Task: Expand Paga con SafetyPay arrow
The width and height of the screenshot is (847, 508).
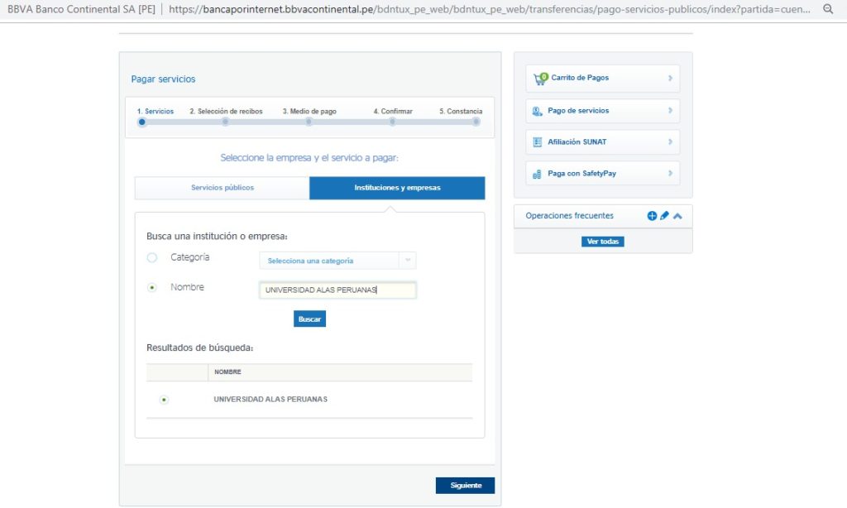Action: coord(670,173)
